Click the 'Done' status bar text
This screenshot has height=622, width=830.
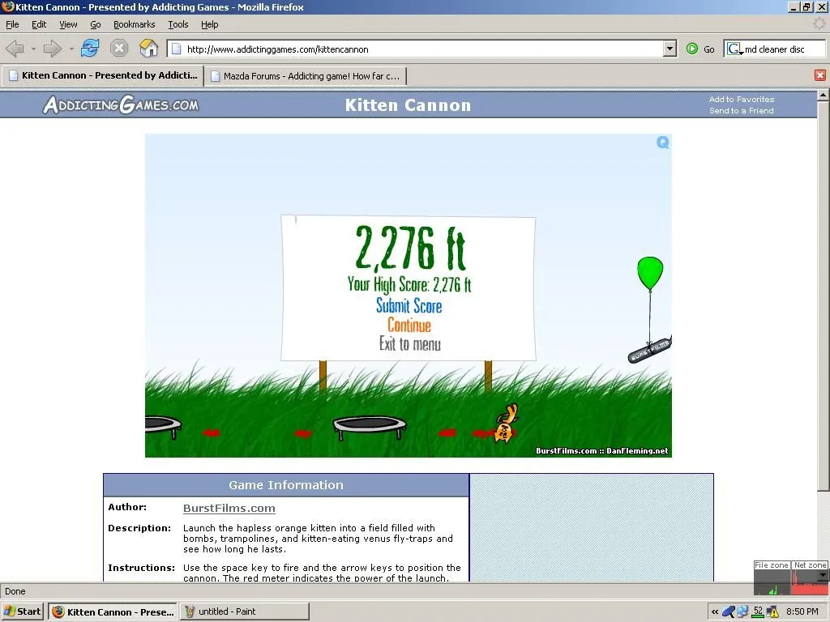point(15,591)
